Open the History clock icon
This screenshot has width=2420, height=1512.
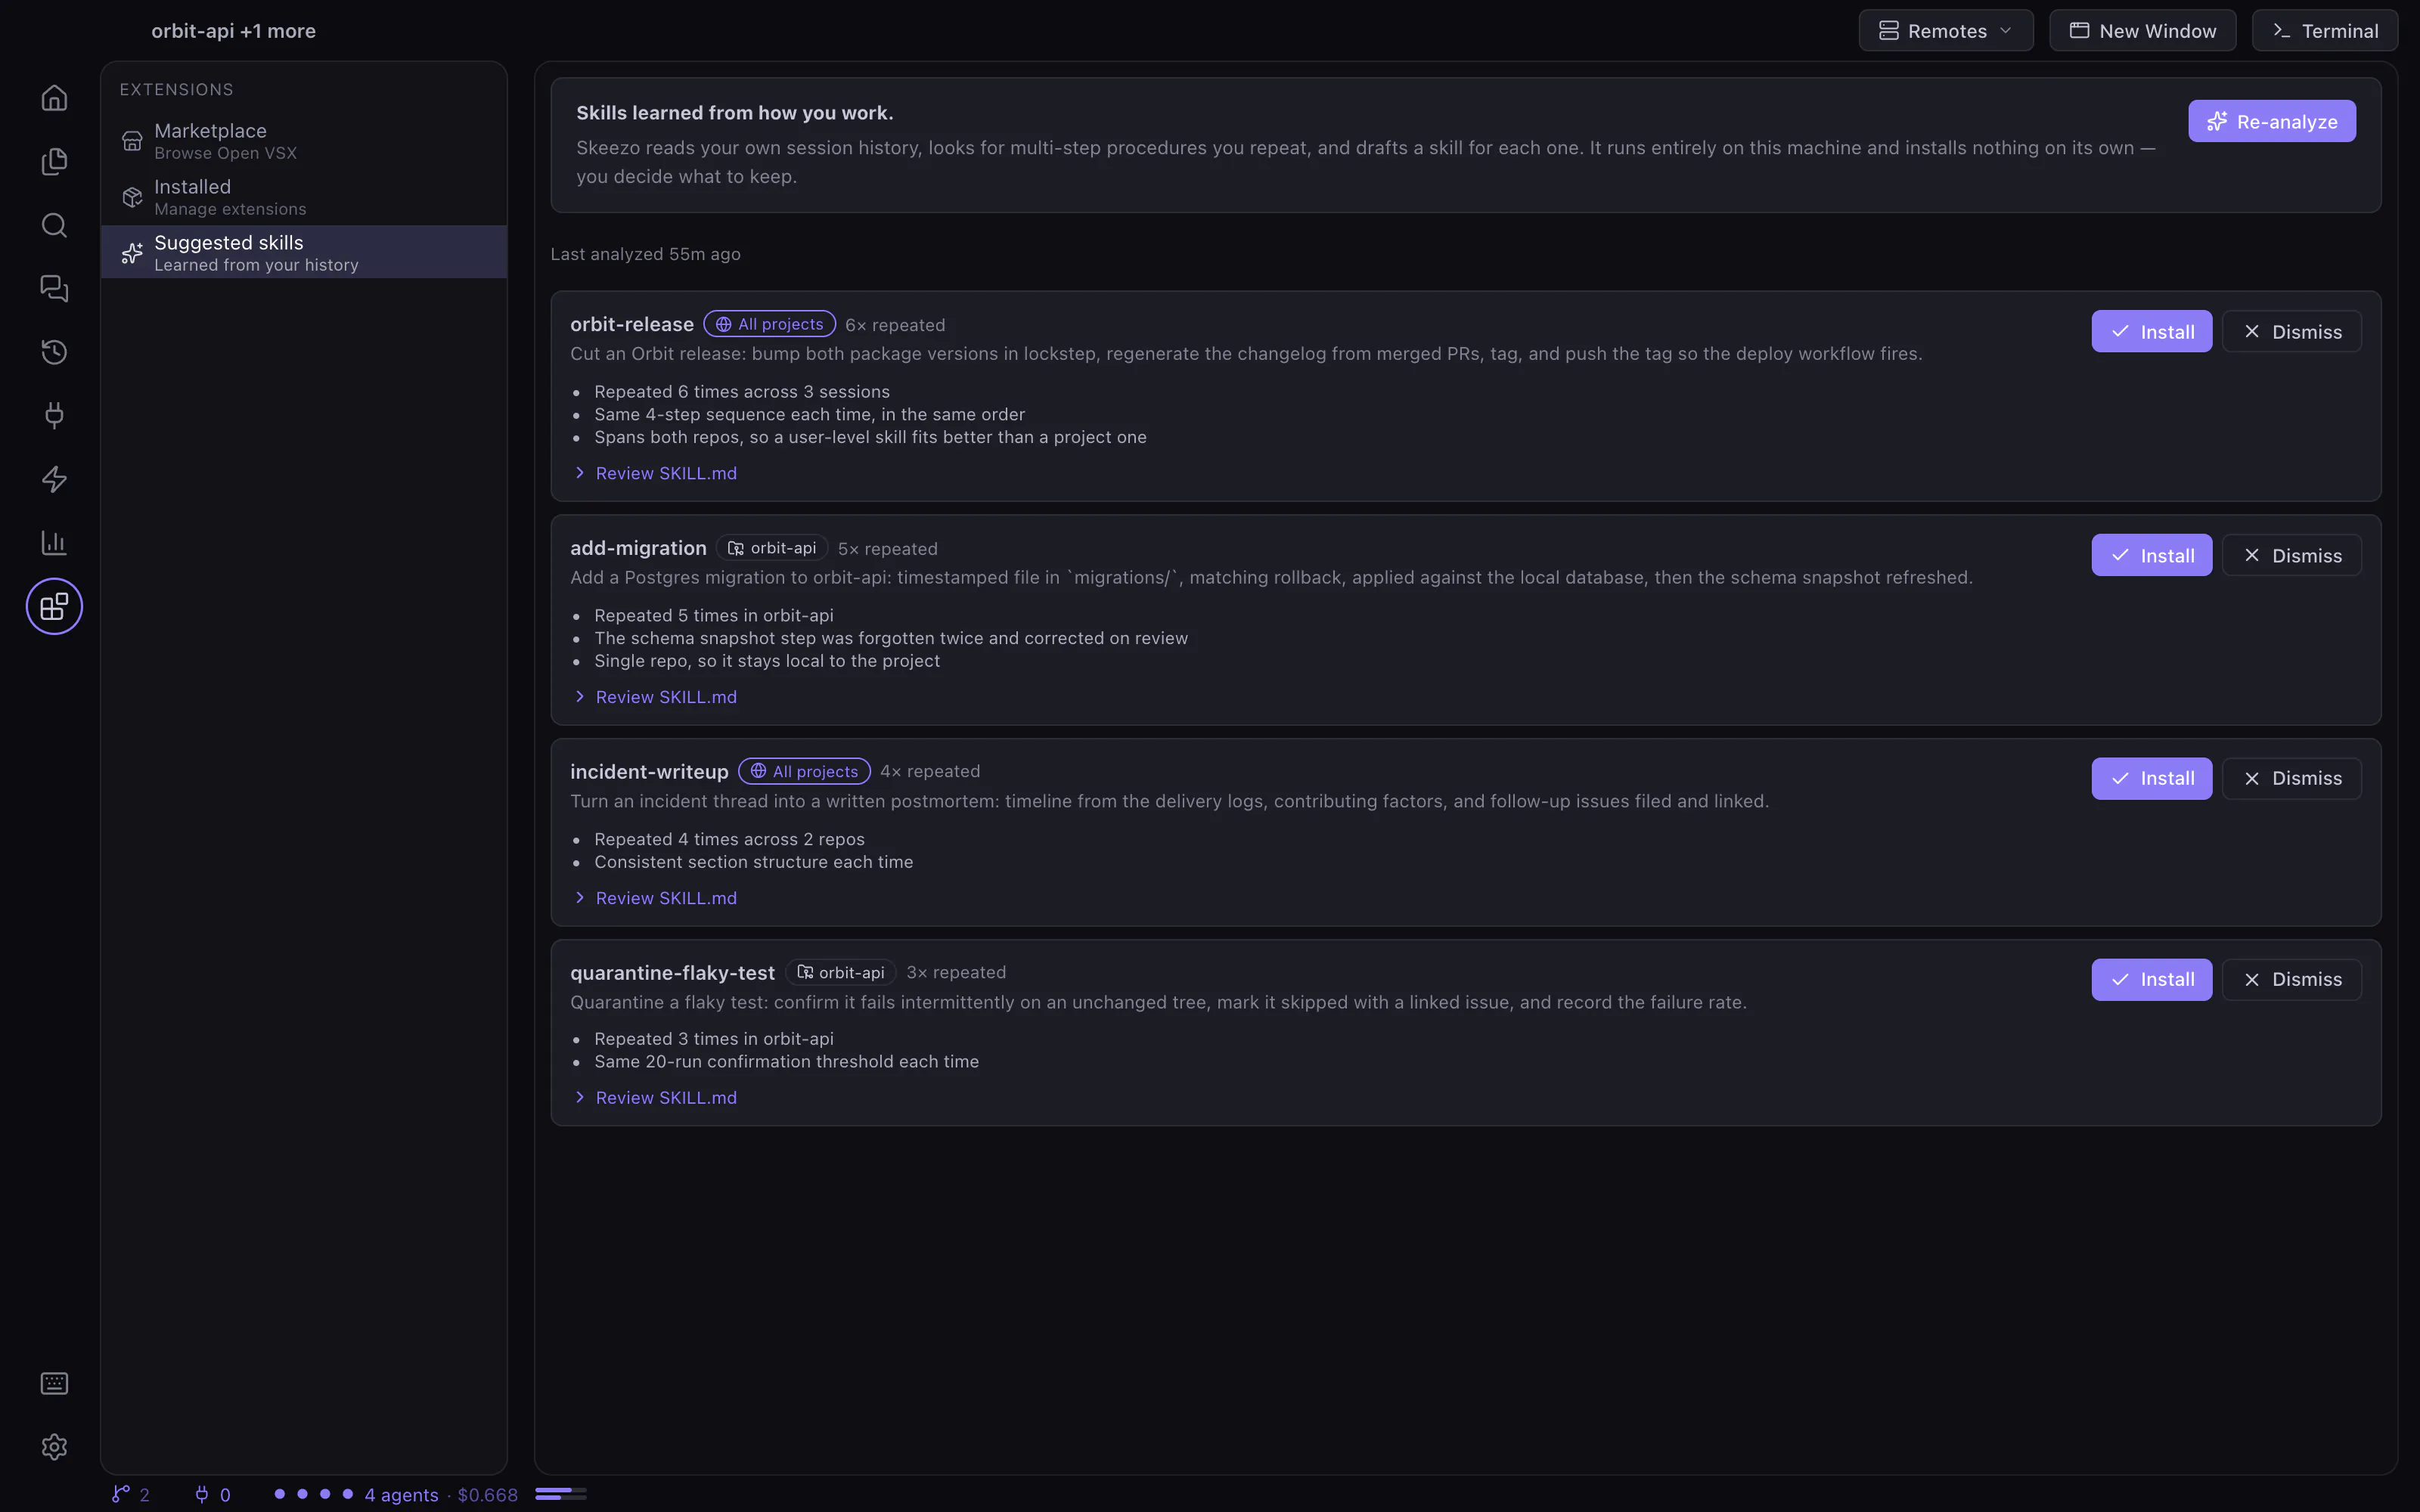pos(54,352)
